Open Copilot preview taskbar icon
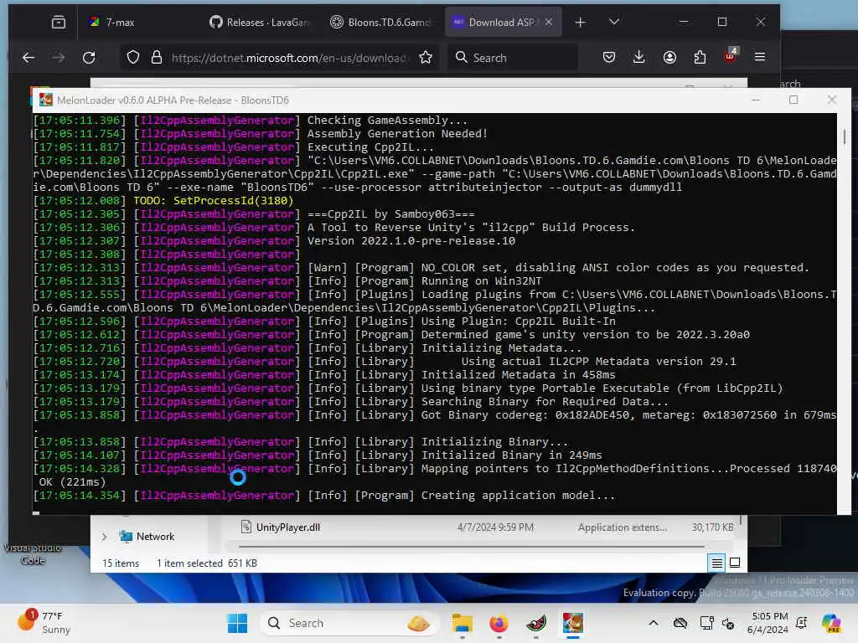Viewport: 858px width, 643px height. [831, 623]
